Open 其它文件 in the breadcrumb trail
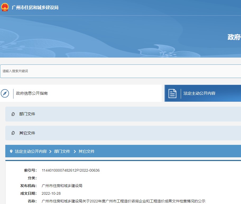Screen dimensions: 241x204 click(x=86, y=151)
